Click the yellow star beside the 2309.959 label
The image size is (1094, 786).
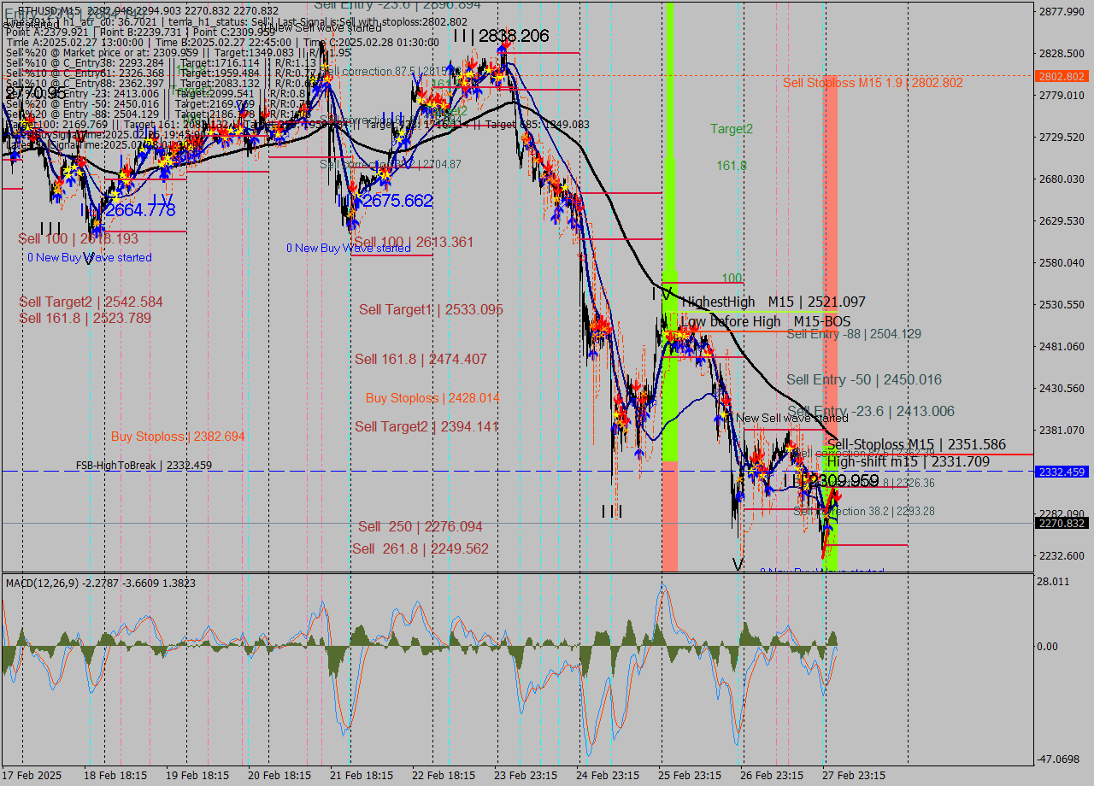(804, 481)
